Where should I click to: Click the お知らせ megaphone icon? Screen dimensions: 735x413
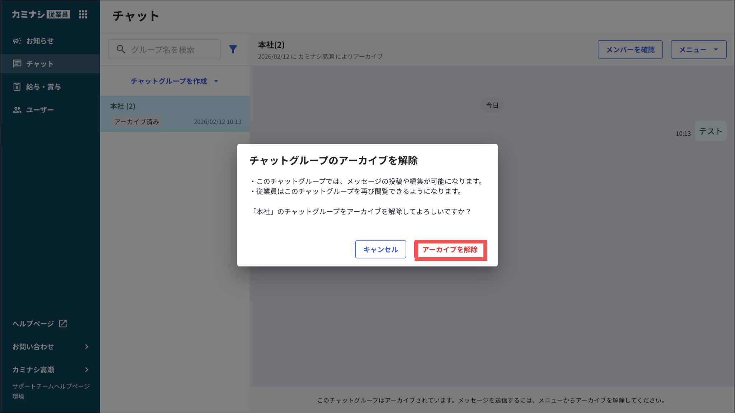[x=17, y=41]
